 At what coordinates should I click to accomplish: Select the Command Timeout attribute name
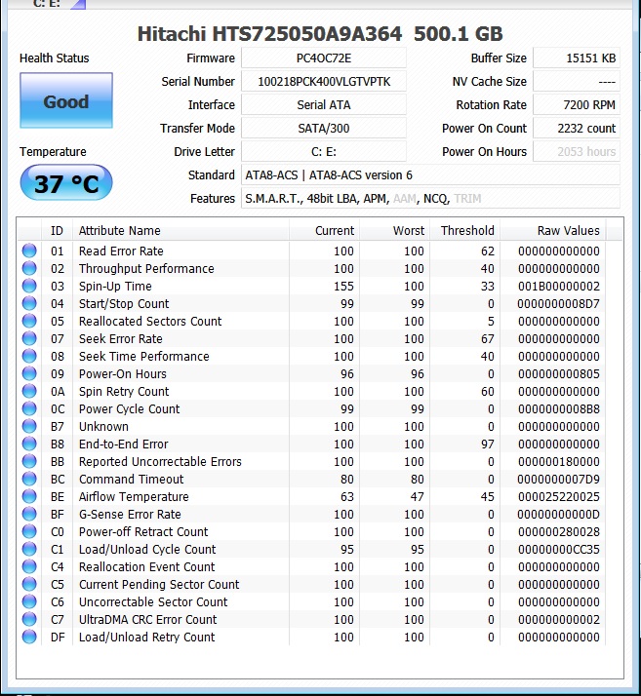tap(131, 480)
